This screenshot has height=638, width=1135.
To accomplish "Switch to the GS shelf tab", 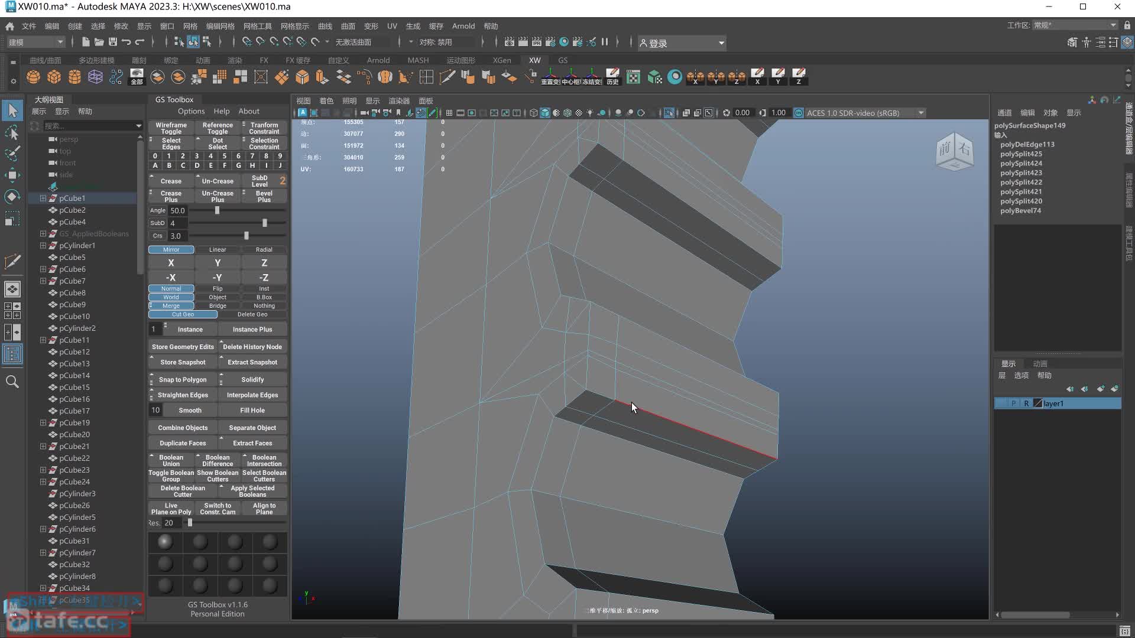I will 563,60.
